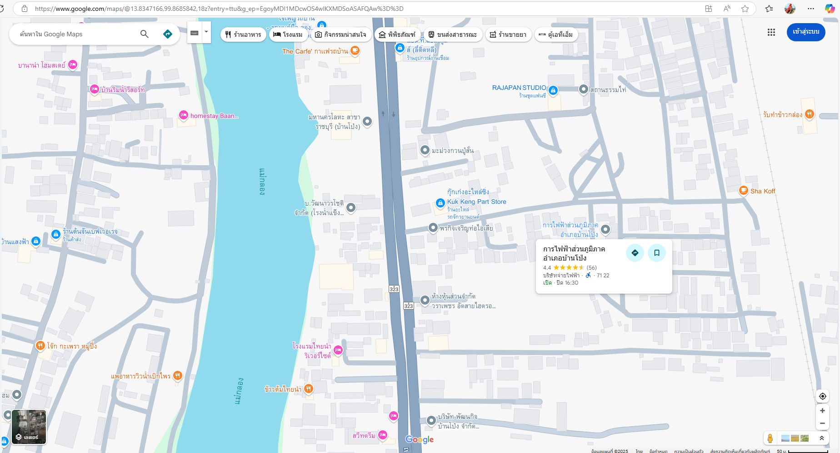Screen dimensions: 840x453
Task: Click the เข้าสู่ระบบ sign-in button
Action: click(806, 32)
